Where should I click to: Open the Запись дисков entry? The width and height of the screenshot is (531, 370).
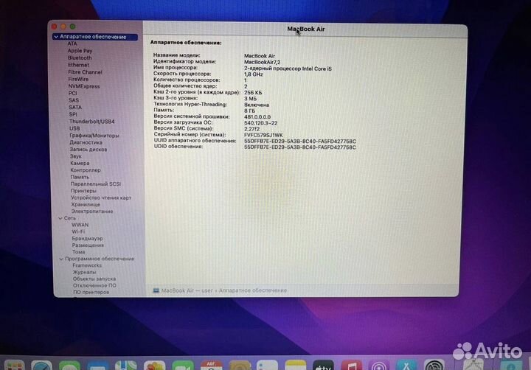pos(88,150)
